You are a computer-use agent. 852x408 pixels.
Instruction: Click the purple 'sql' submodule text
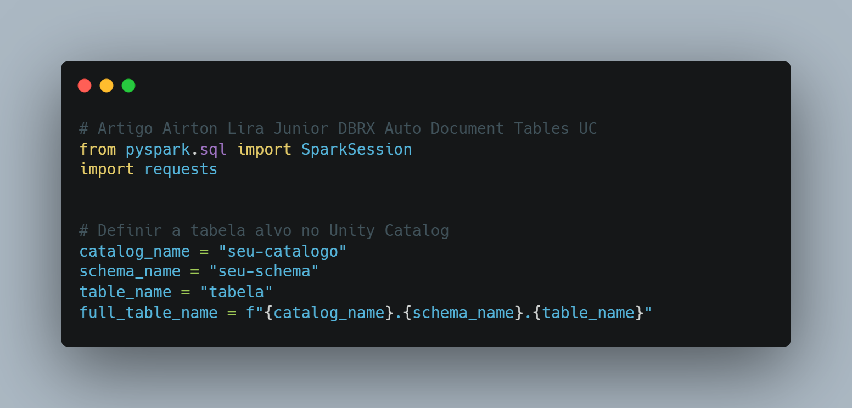(213, 150)
